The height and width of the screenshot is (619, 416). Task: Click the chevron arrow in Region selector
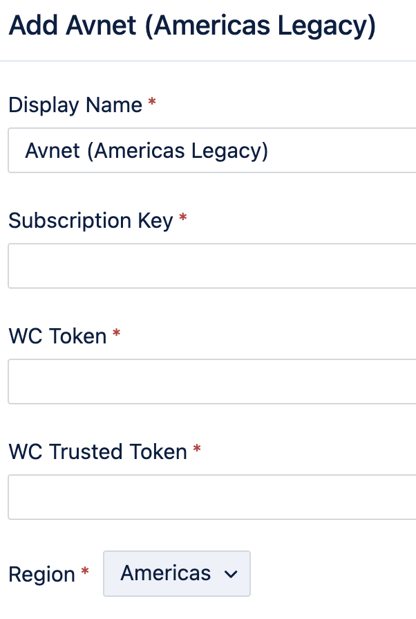[231, 575]
